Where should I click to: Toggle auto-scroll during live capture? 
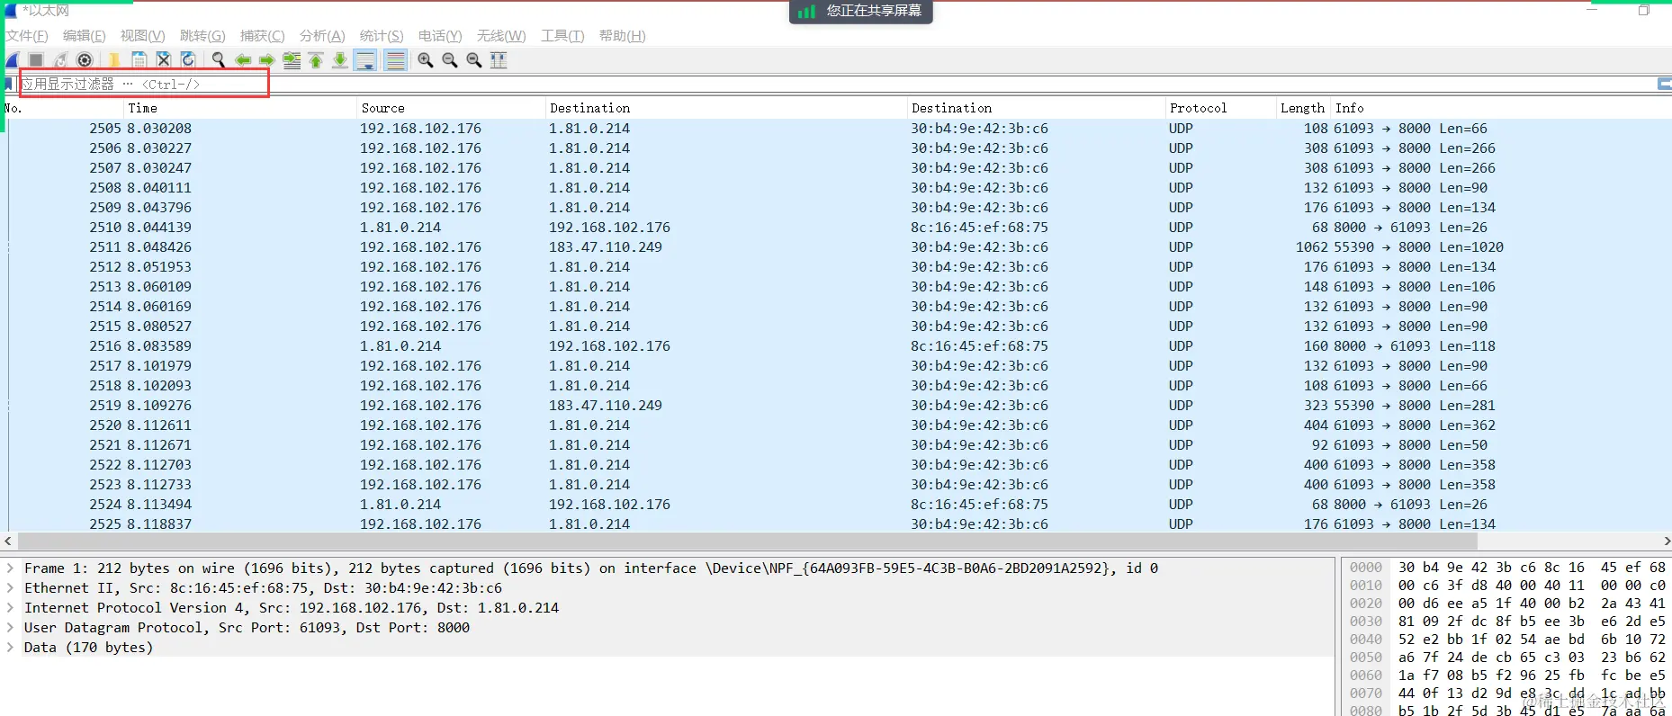pyautogui.click(x=365, y=60)
